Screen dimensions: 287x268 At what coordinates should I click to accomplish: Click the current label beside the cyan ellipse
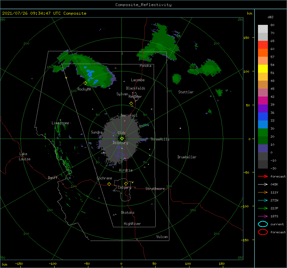click(277, 224)
